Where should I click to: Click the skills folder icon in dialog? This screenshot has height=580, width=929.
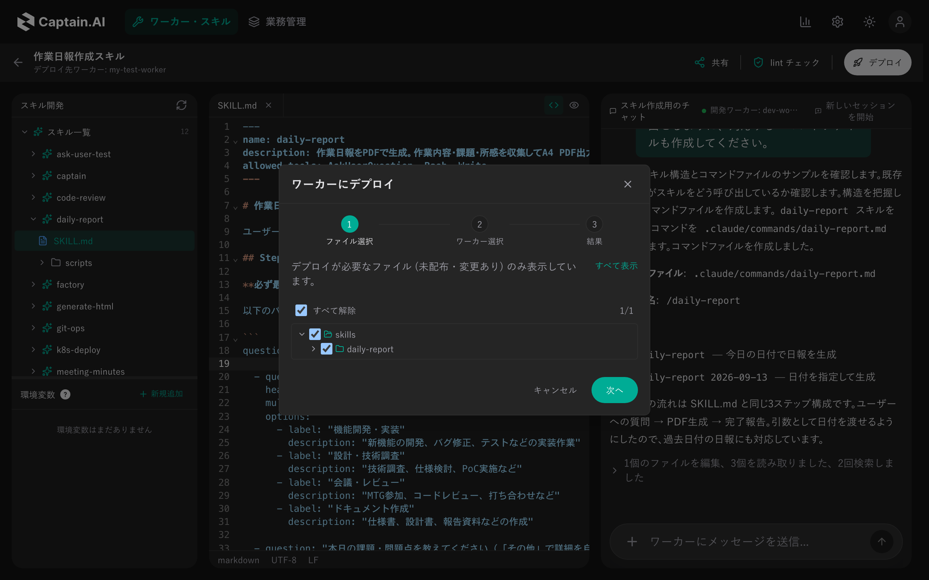(328, 335)
